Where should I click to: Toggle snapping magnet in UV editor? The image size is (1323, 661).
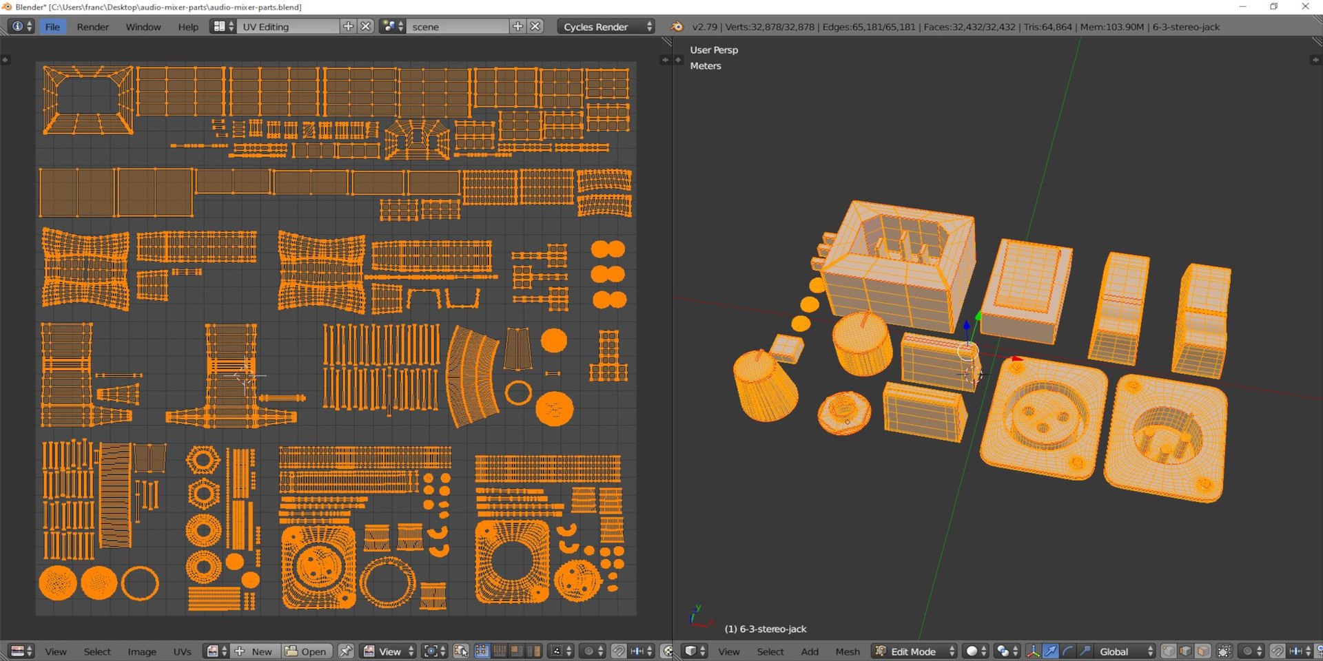(x=619, y=651)
